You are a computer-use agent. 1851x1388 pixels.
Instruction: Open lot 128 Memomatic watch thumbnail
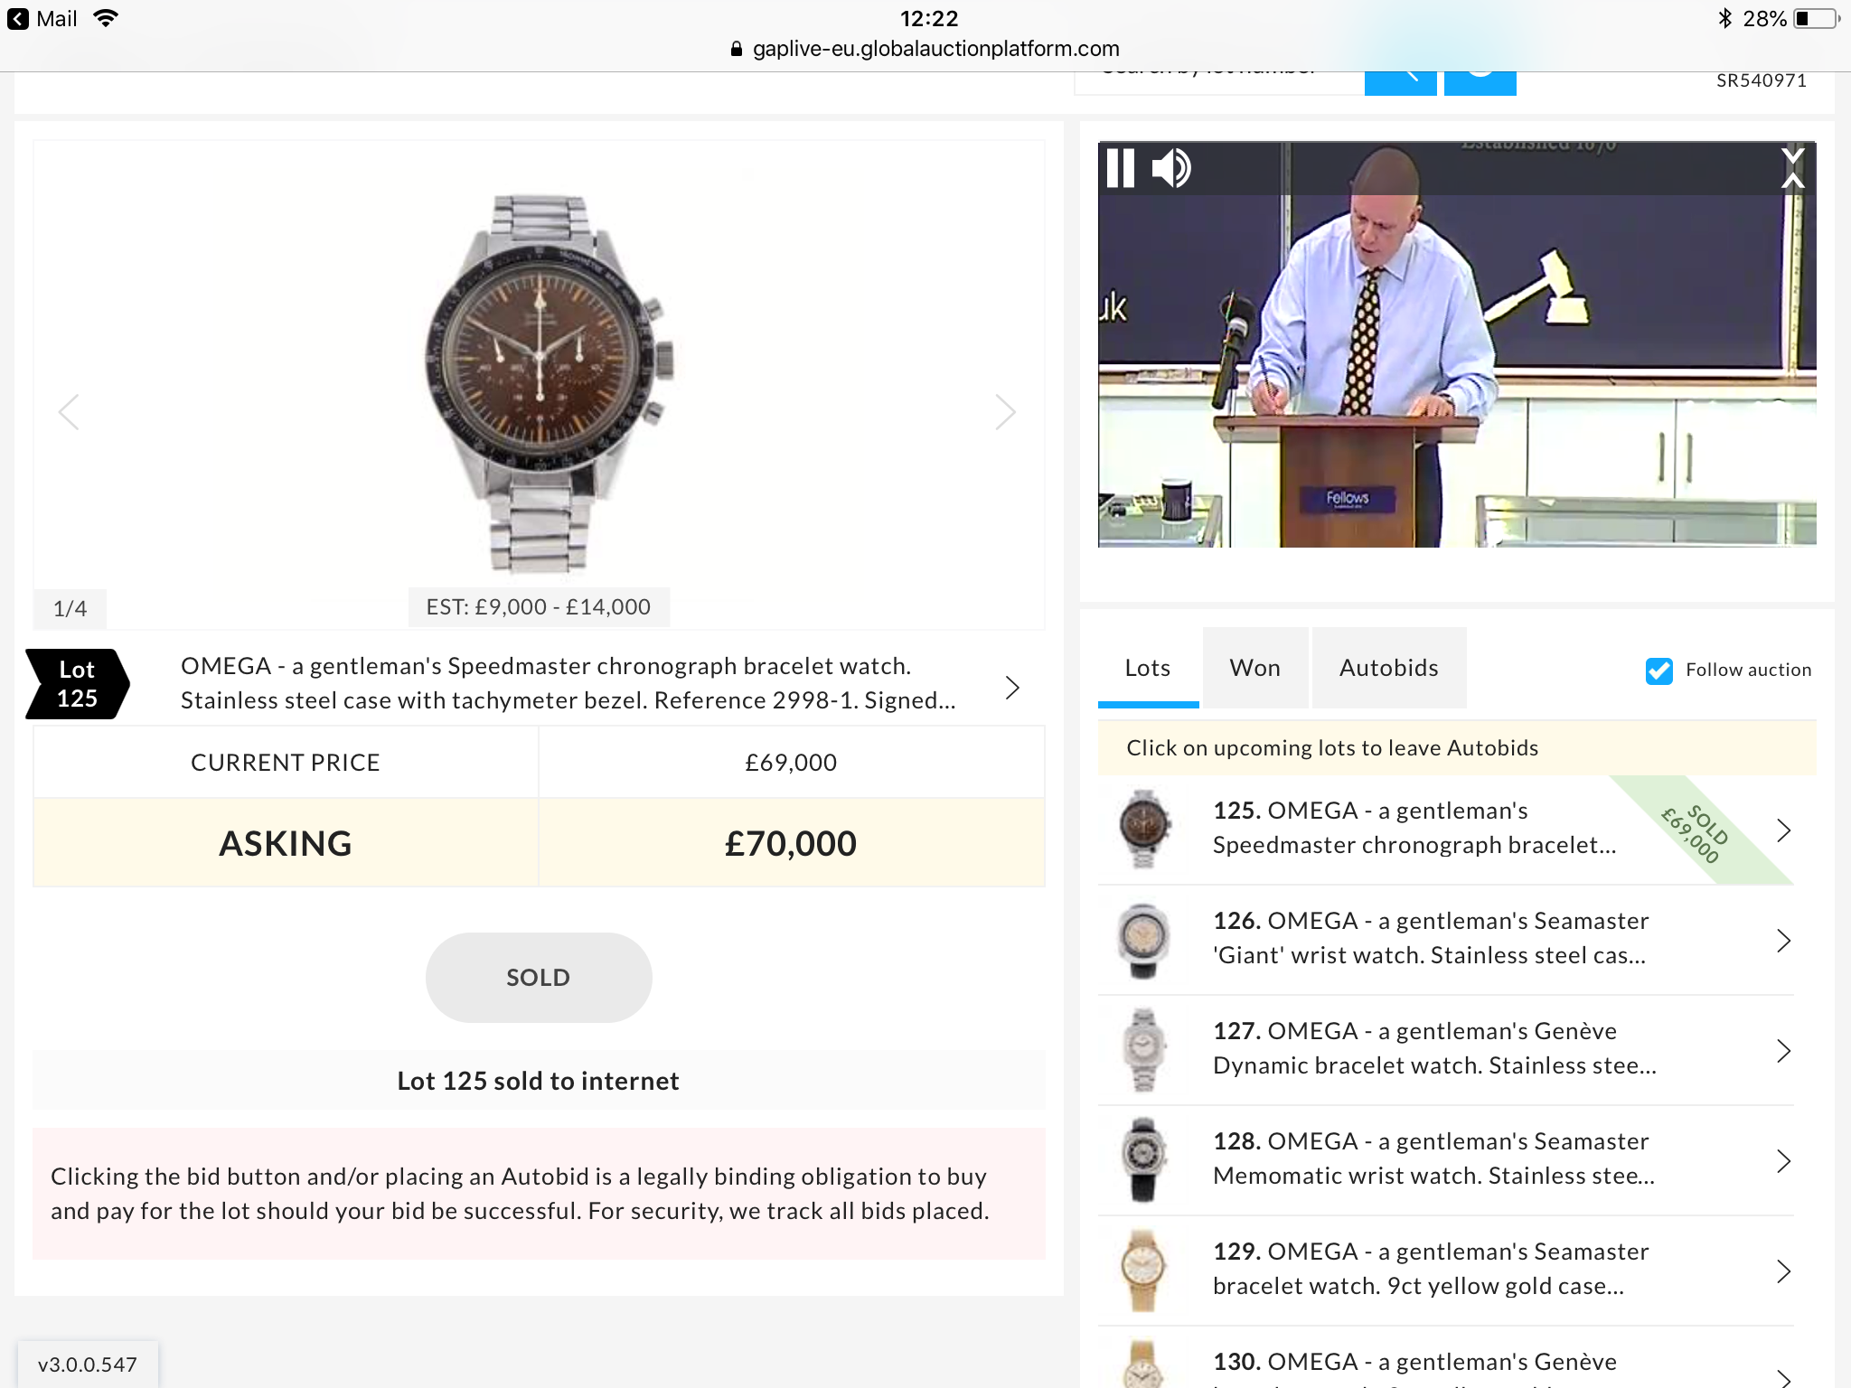point(1143,1160)
